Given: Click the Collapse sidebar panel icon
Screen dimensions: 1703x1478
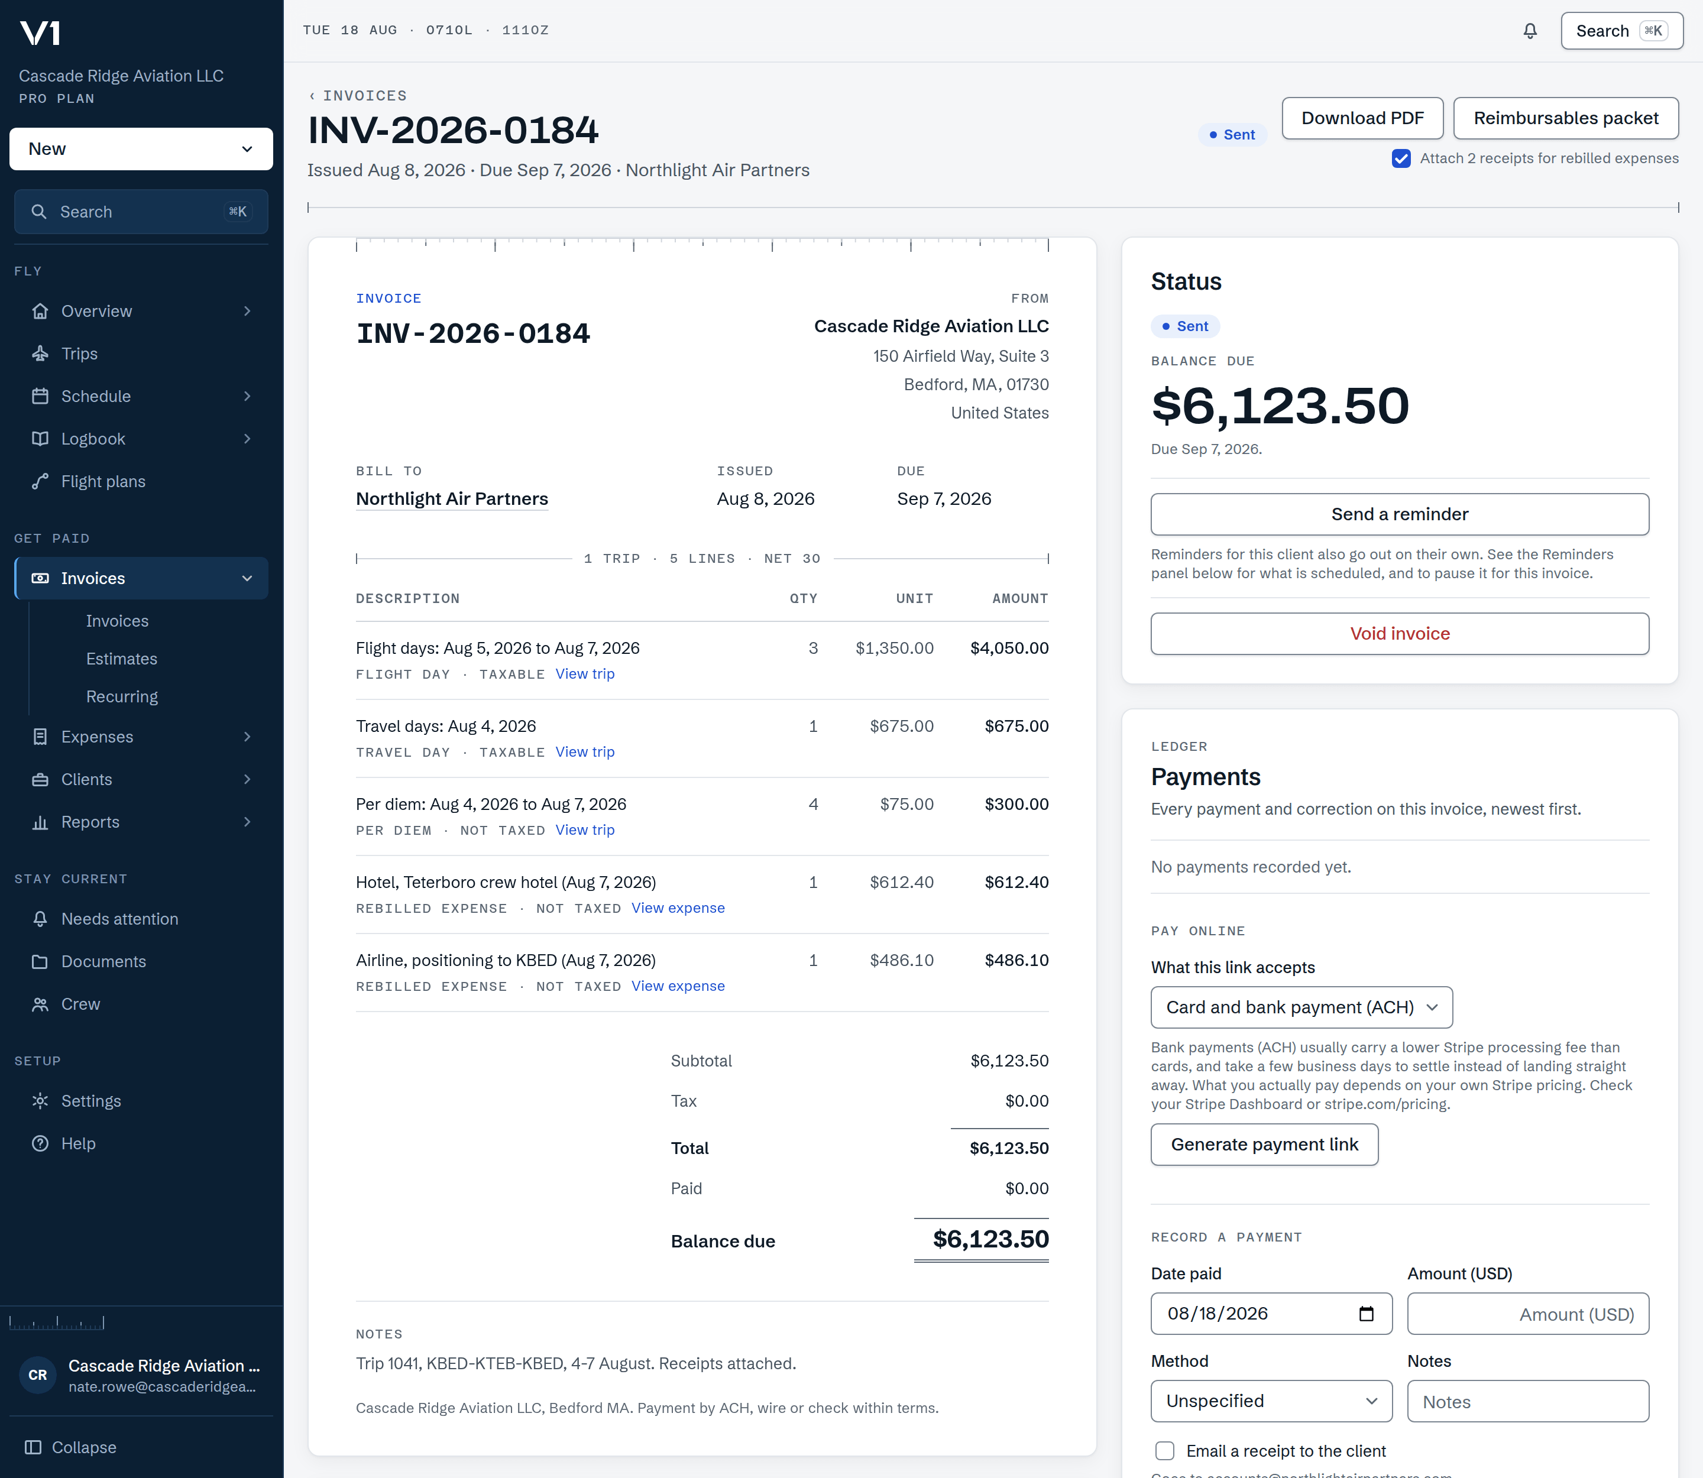Looking at the screenshot, I should 33,1447.
